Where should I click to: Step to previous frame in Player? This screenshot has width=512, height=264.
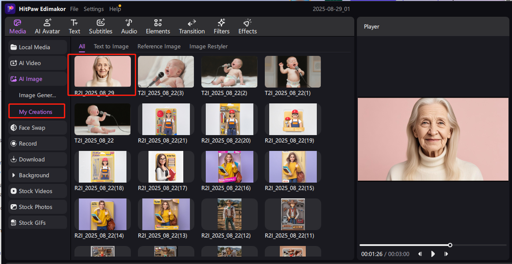[420, 254]
